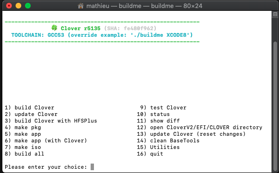Click the 'Please enter your choice:' prompt

(46, 167)
